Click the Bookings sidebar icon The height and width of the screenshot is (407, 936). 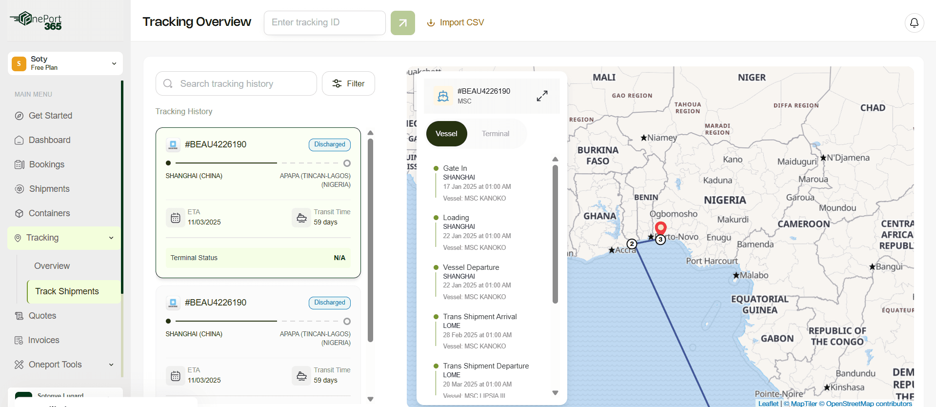point(20,164)
